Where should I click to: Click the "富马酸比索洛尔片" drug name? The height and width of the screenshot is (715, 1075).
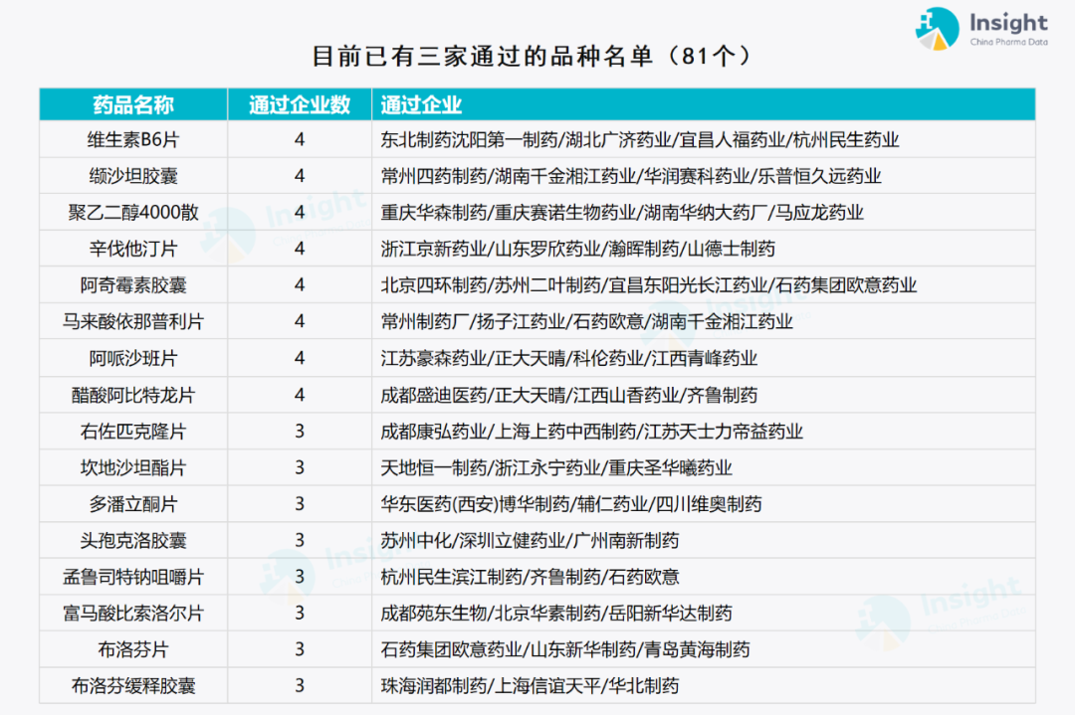[133, 613]
